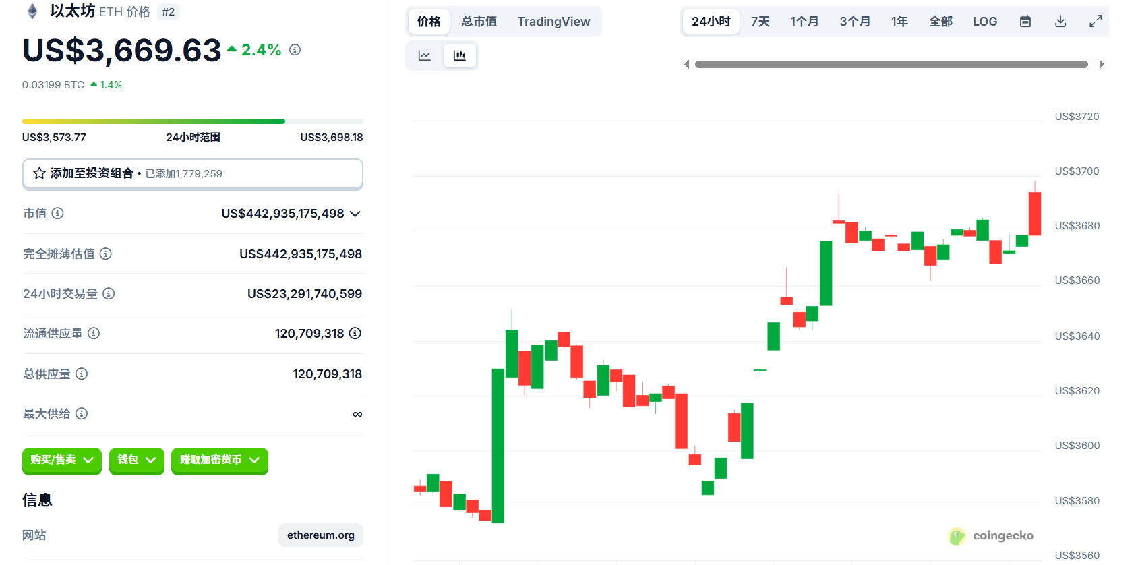Click info icon after 120,709,318 circulating value
The height and width of the screenshot is (565, 1138).
coord(355,333)
